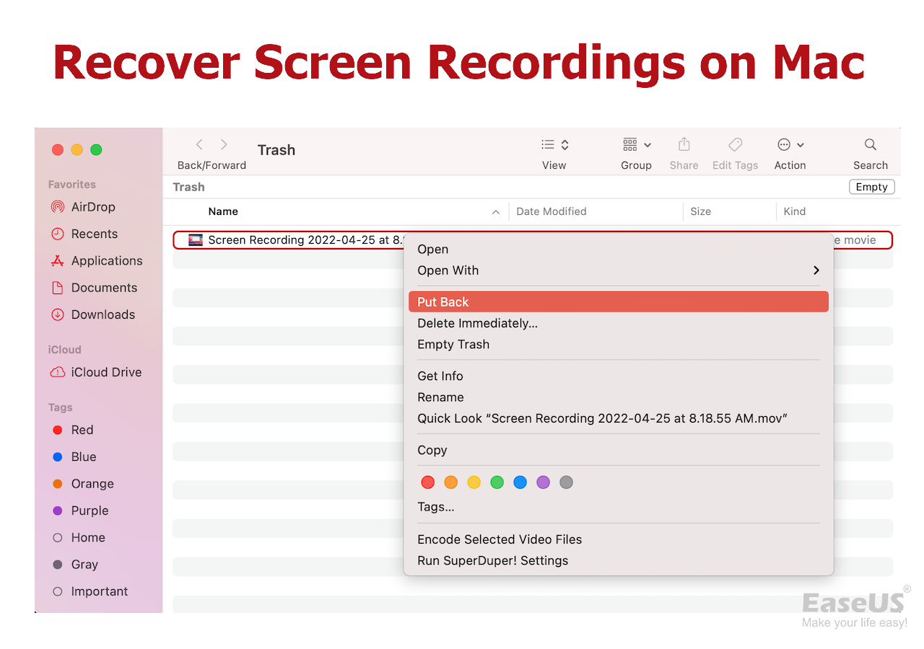924x649 pixels.
Task: Click the Empty button in Trash bar
Action: point(871,187)
